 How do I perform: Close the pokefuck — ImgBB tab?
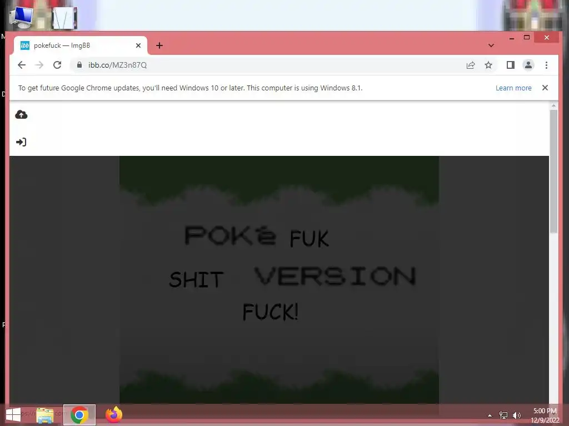click(138, 45)
